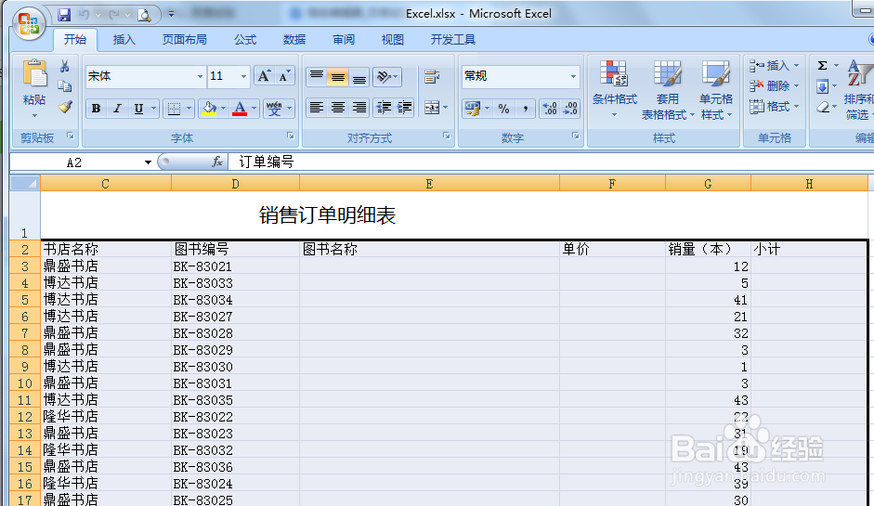Select the Format Painter brush
This screenshot has height=506, width=874.
(x=65, y=106)
